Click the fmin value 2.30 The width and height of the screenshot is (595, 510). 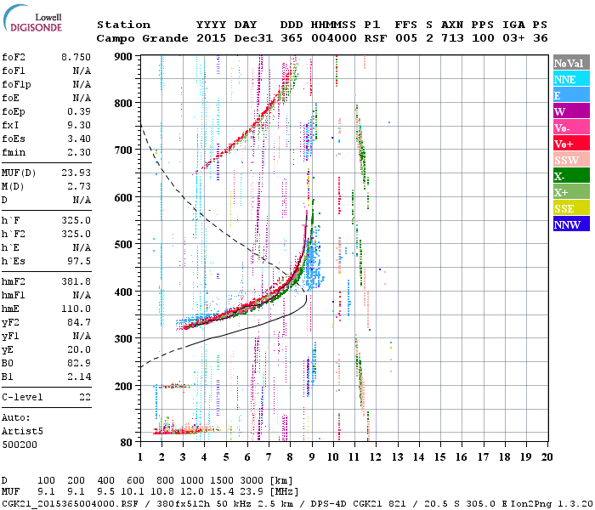pos(79,152)
